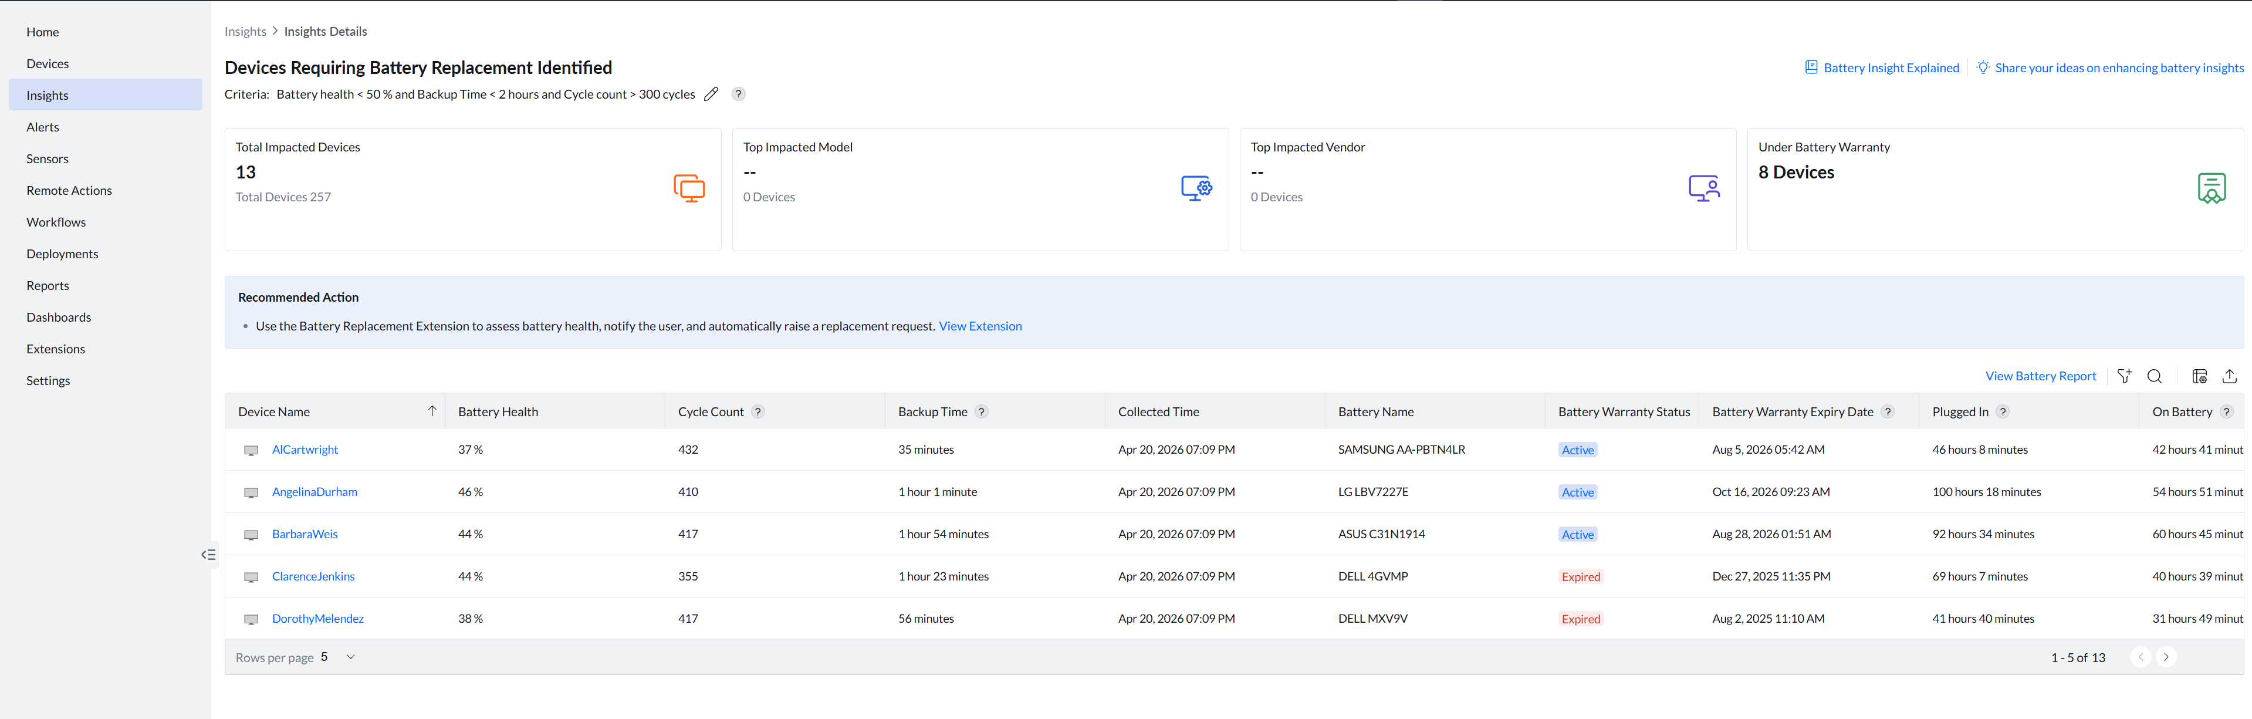Navigate to Dashboards in the sidebar
The height and width of the screenshot is (719, 2252).
(x=59, y=316)
